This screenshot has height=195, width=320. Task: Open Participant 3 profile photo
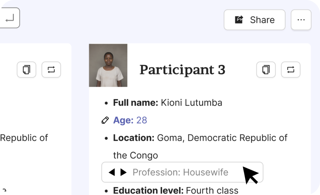point(108,65)
